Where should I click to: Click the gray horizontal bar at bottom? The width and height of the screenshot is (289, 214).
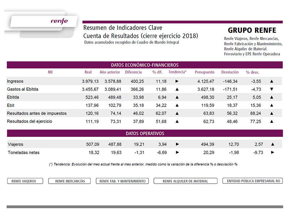click(x=144, y=207)
